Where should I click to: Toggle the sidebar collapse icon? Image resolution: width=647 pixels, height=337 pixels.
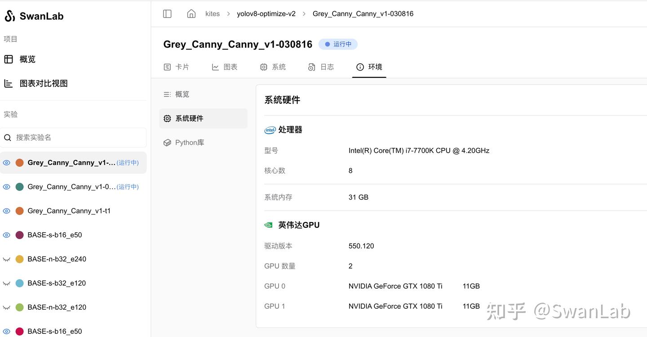(167, 13)
